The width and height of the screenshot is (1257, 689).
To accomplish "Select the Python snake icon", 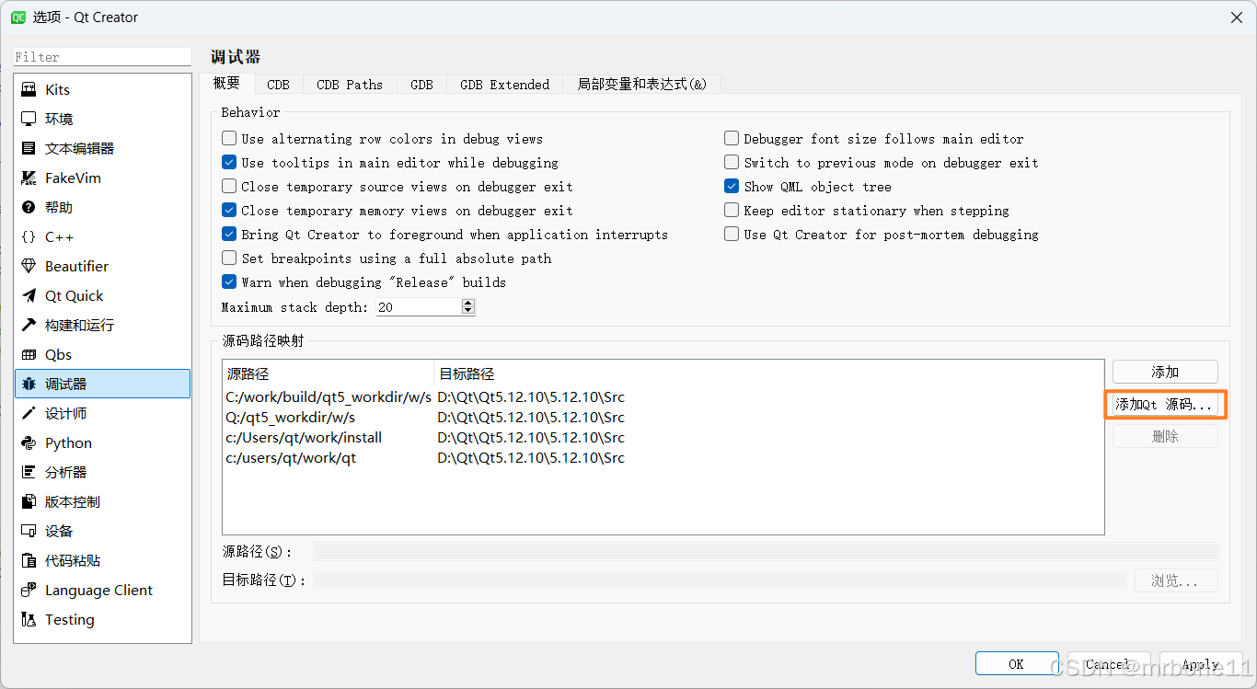I will 29,442.
